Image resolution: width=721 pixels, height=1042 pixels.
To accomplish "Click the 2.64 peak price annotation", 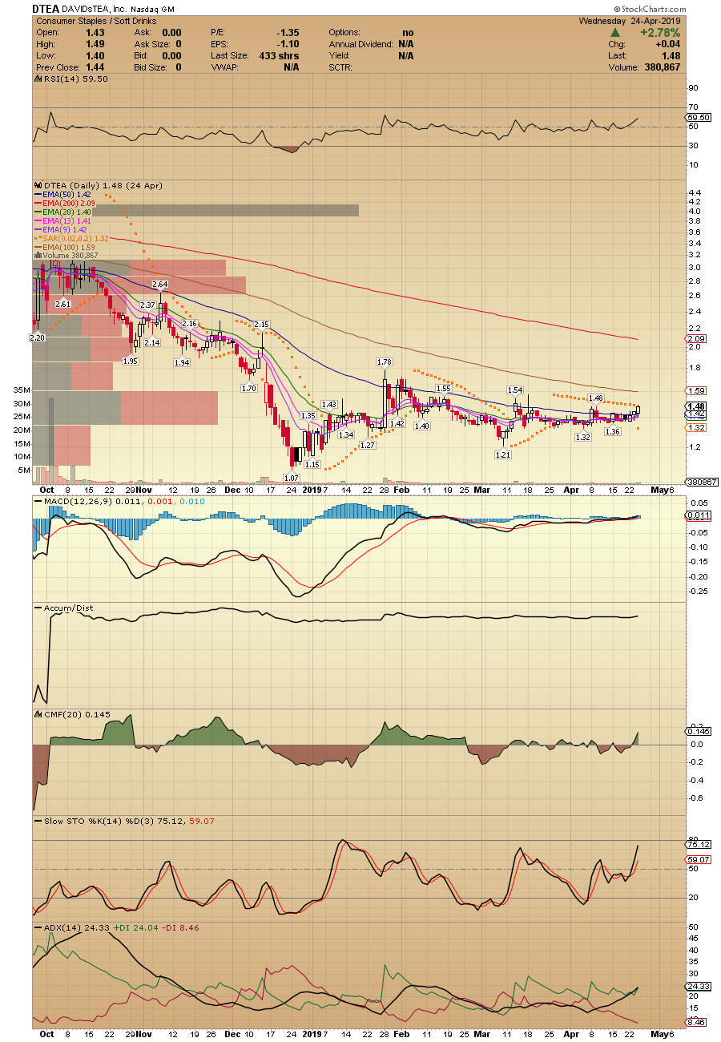I will [x=160, y=284].
